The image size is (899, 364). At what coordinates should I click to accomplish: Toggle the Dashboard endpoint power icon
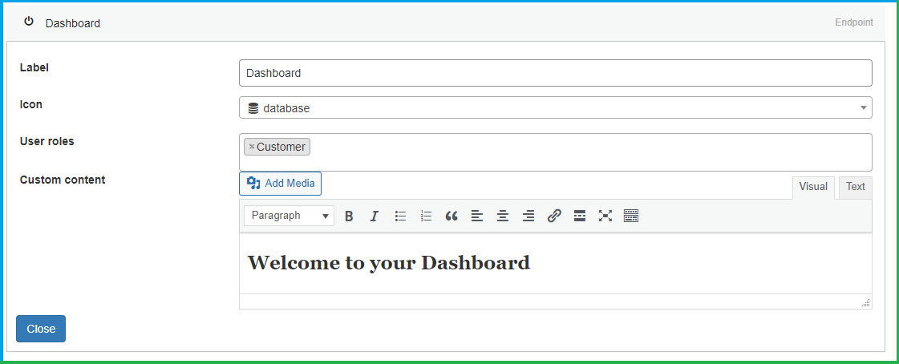(29, 22)
